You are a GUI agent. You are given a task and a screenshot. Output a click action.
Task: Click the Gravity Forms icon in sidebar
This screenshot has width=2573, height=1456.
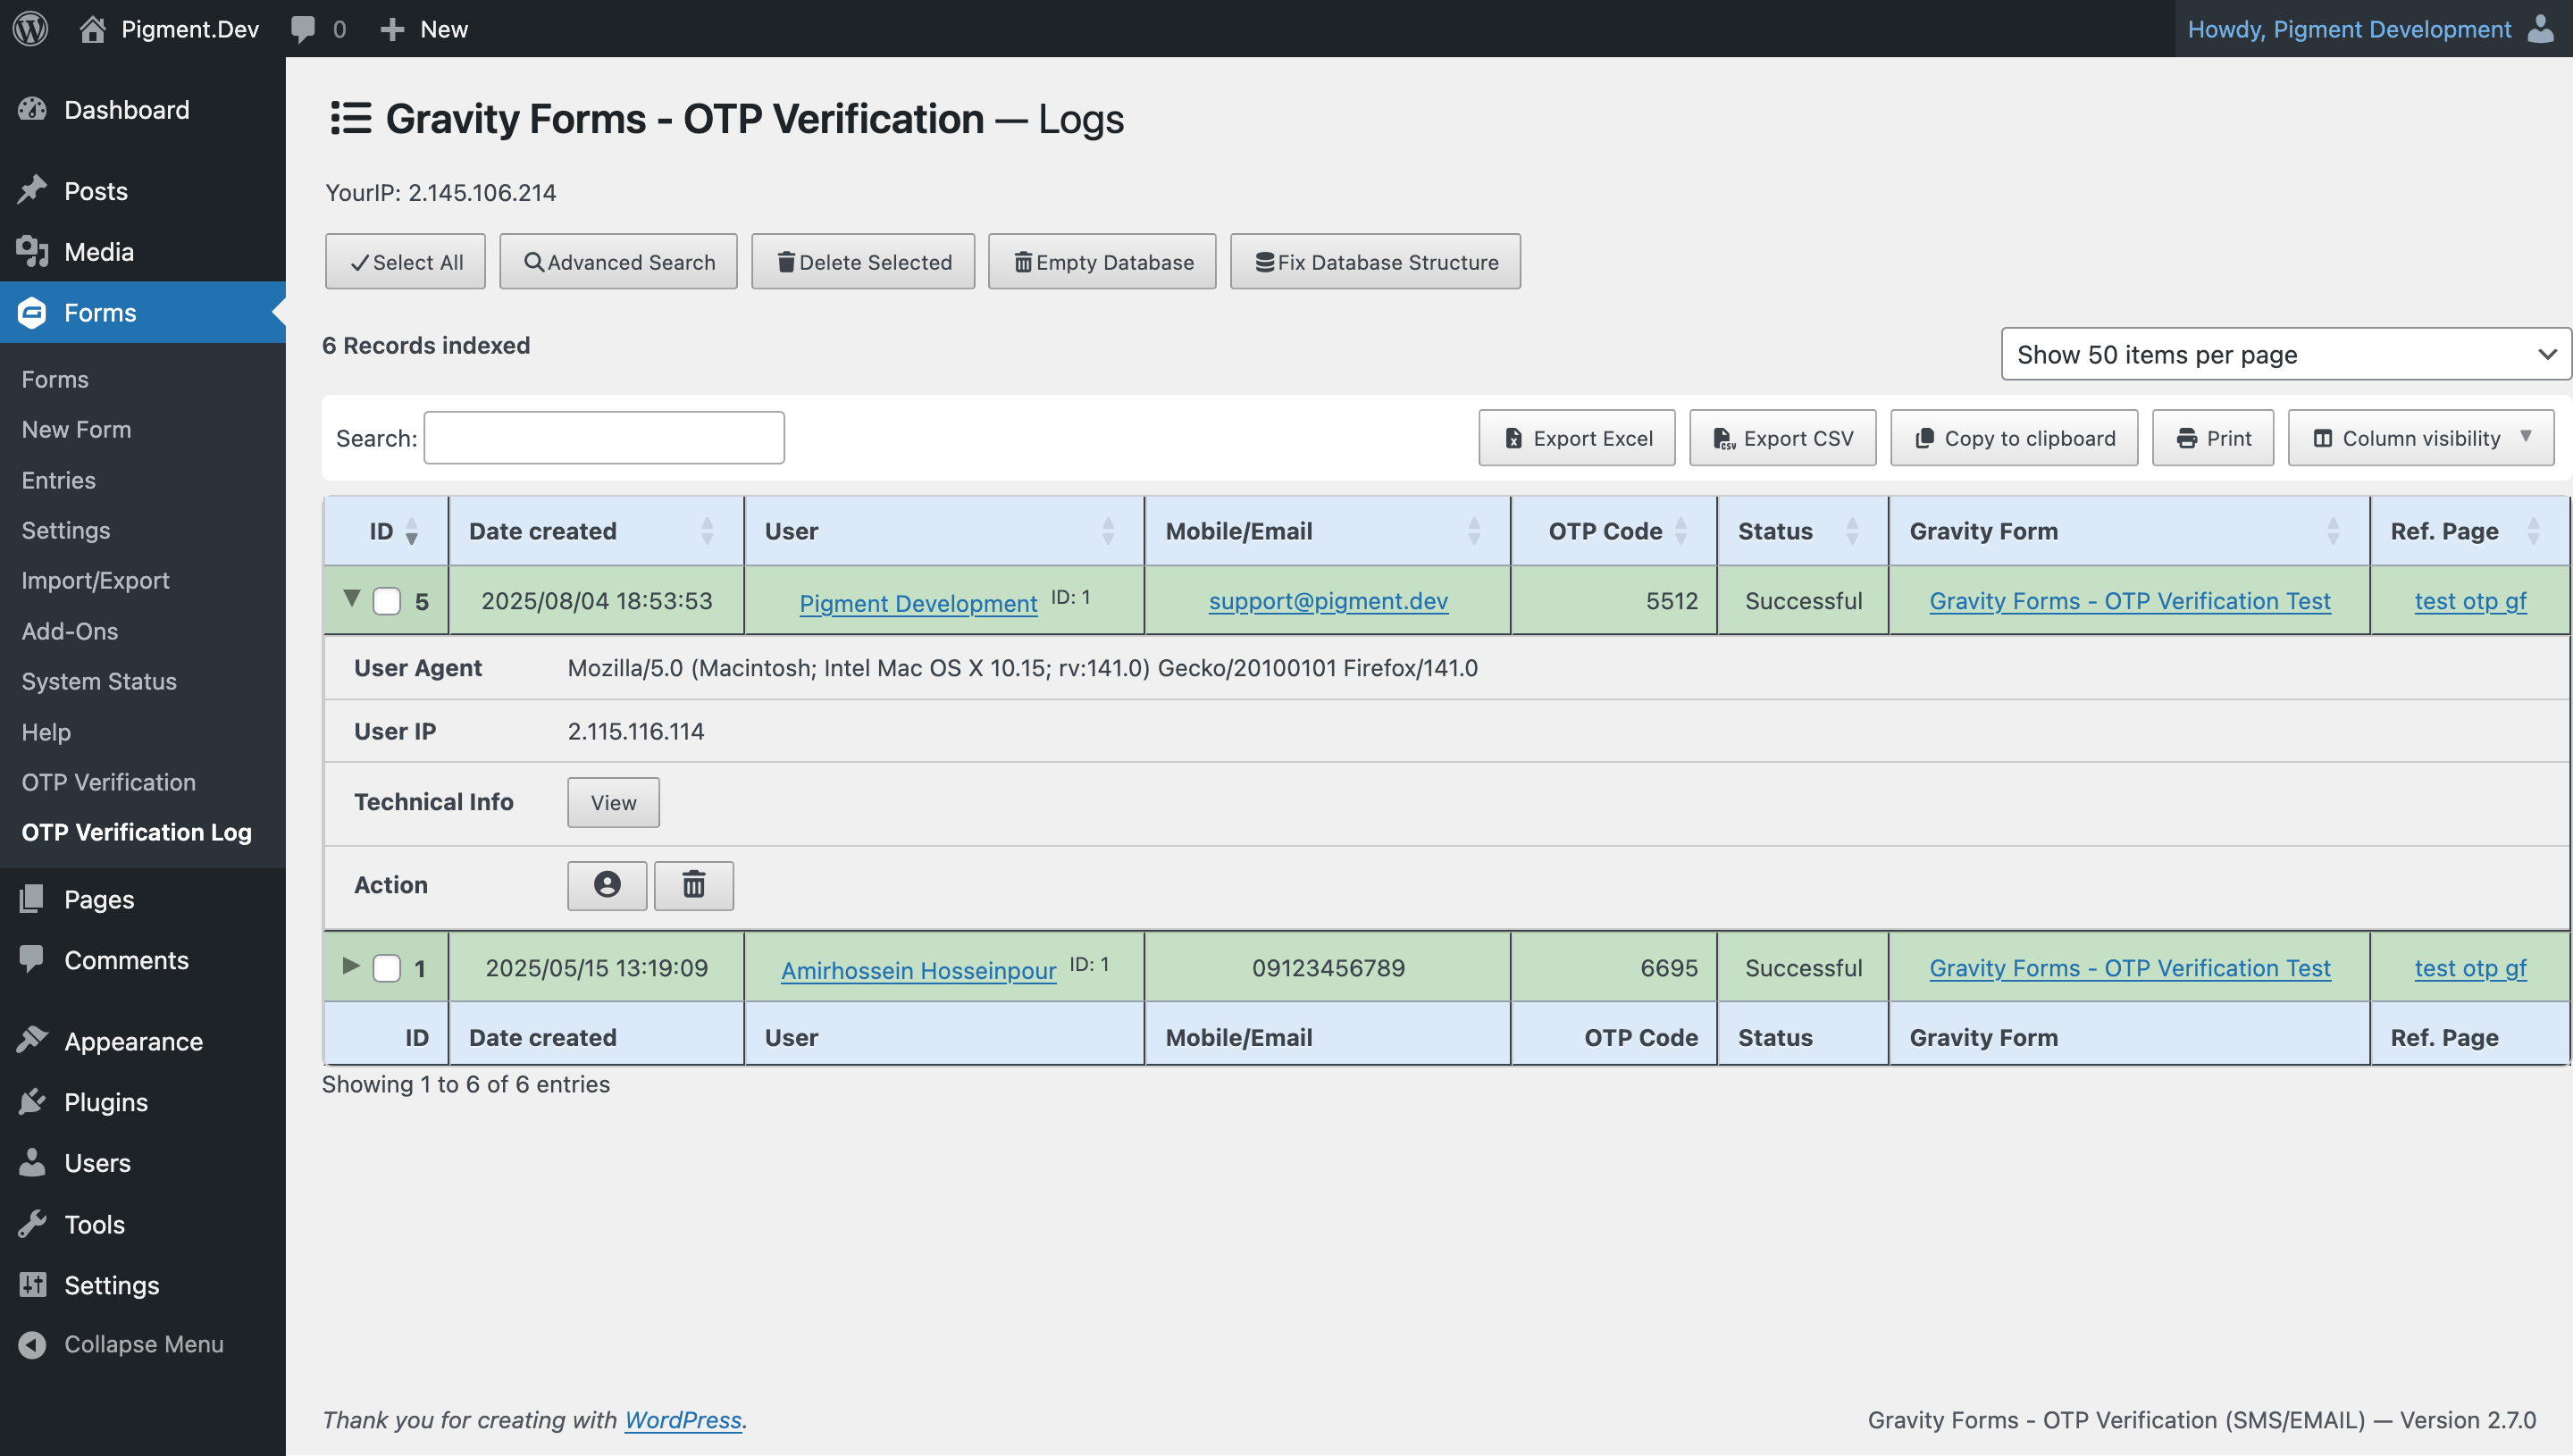pyautogui.click(x=32, y=312)
